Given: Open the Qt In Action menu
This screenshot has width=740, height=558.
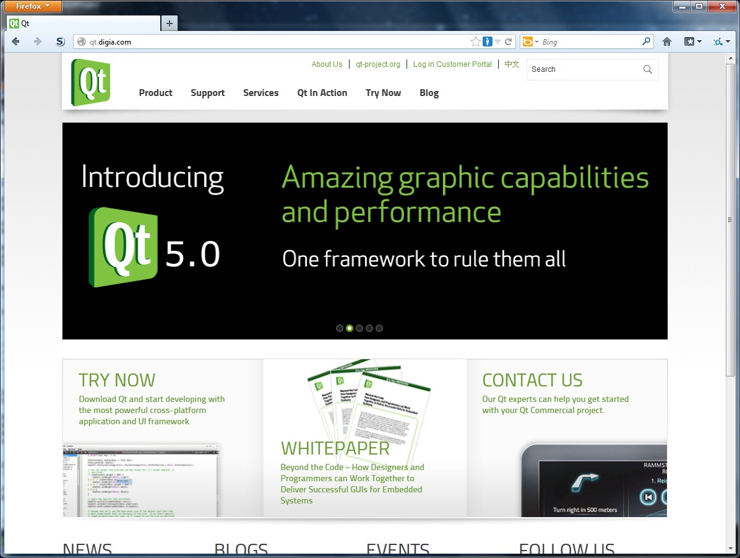Looking at the screenshot, I should [322, 93].
